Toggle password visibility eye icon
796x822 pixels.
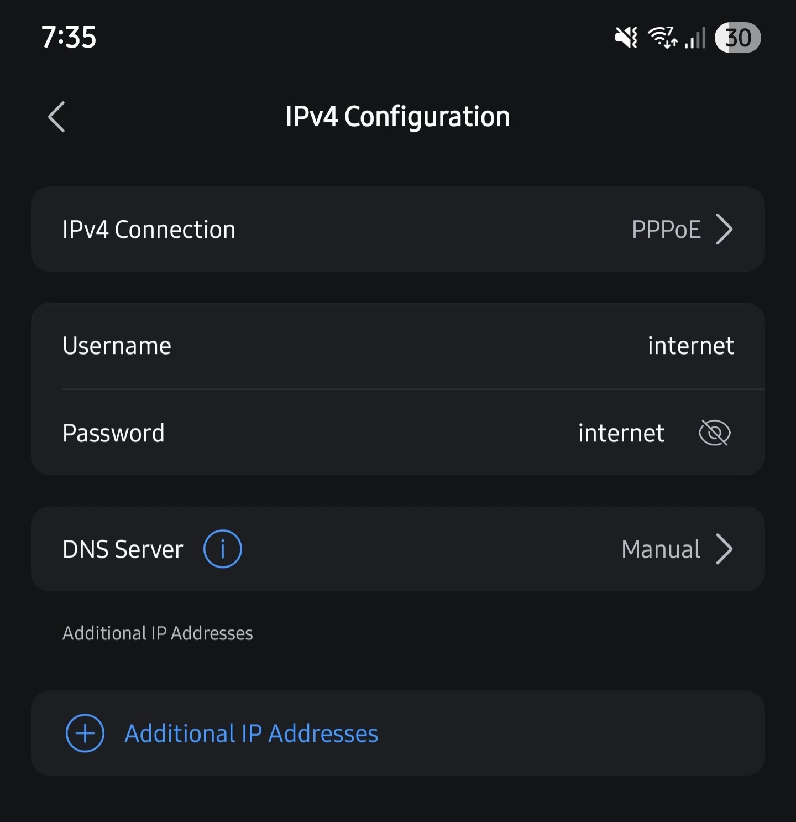[x=714, y=433]
